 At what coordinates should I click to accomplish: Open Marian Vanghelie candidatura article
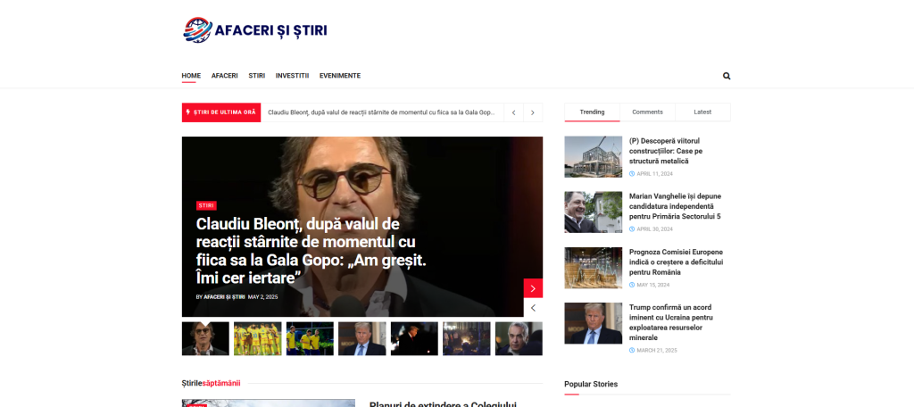[675, 206]
